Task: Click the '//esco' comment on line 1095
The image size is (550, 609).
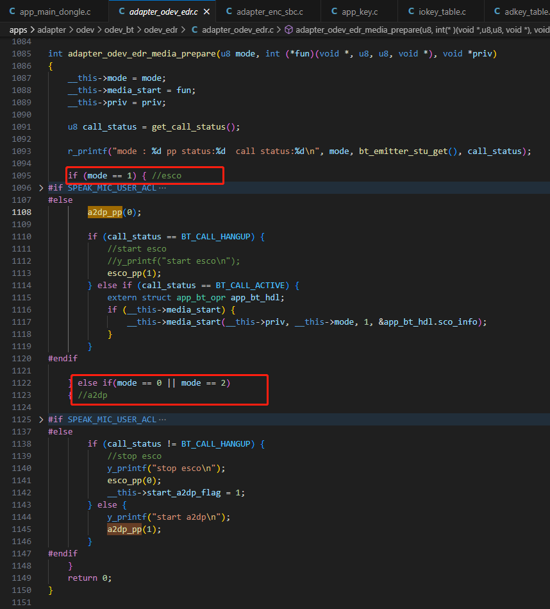Action: (167, 176)
